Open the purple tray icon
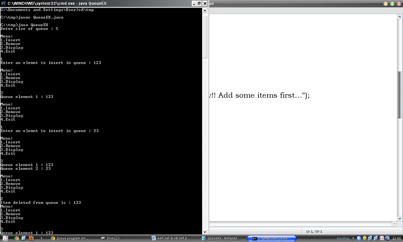Viewport: 403px width, 242px height. click(382, 239)
